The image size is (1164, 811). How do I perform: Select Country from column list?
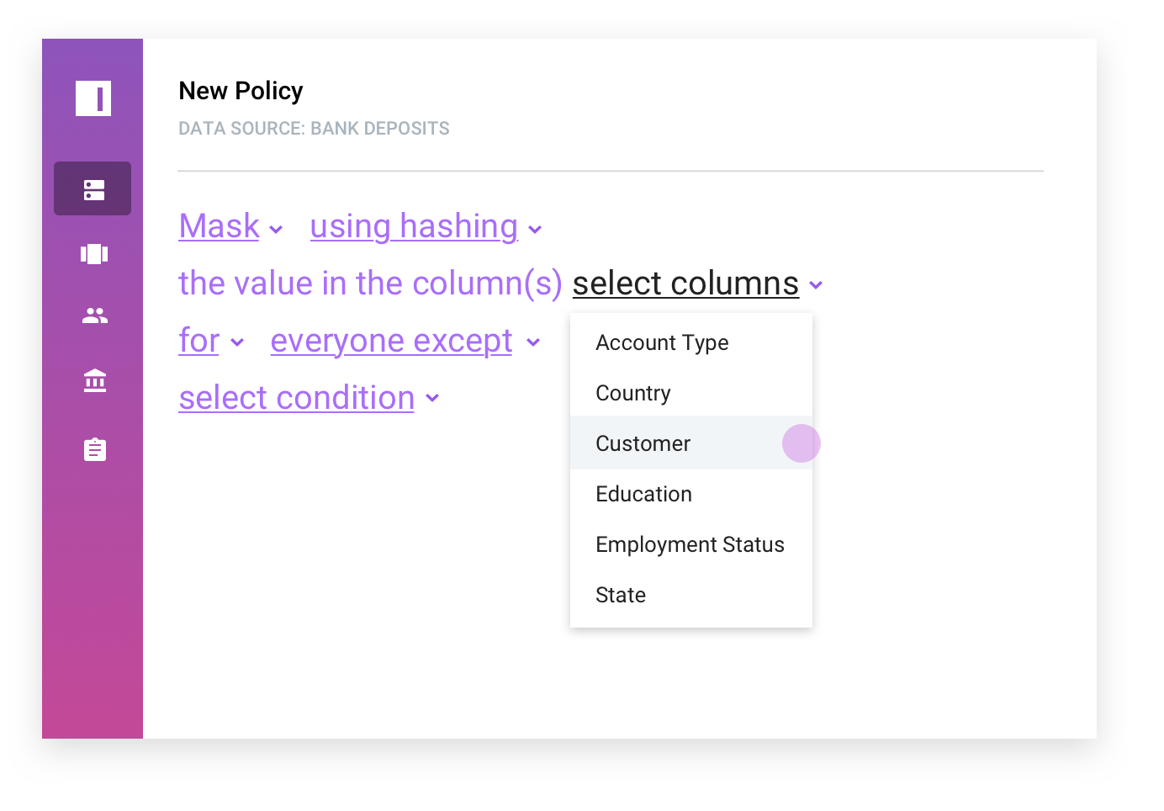[691, 393]
